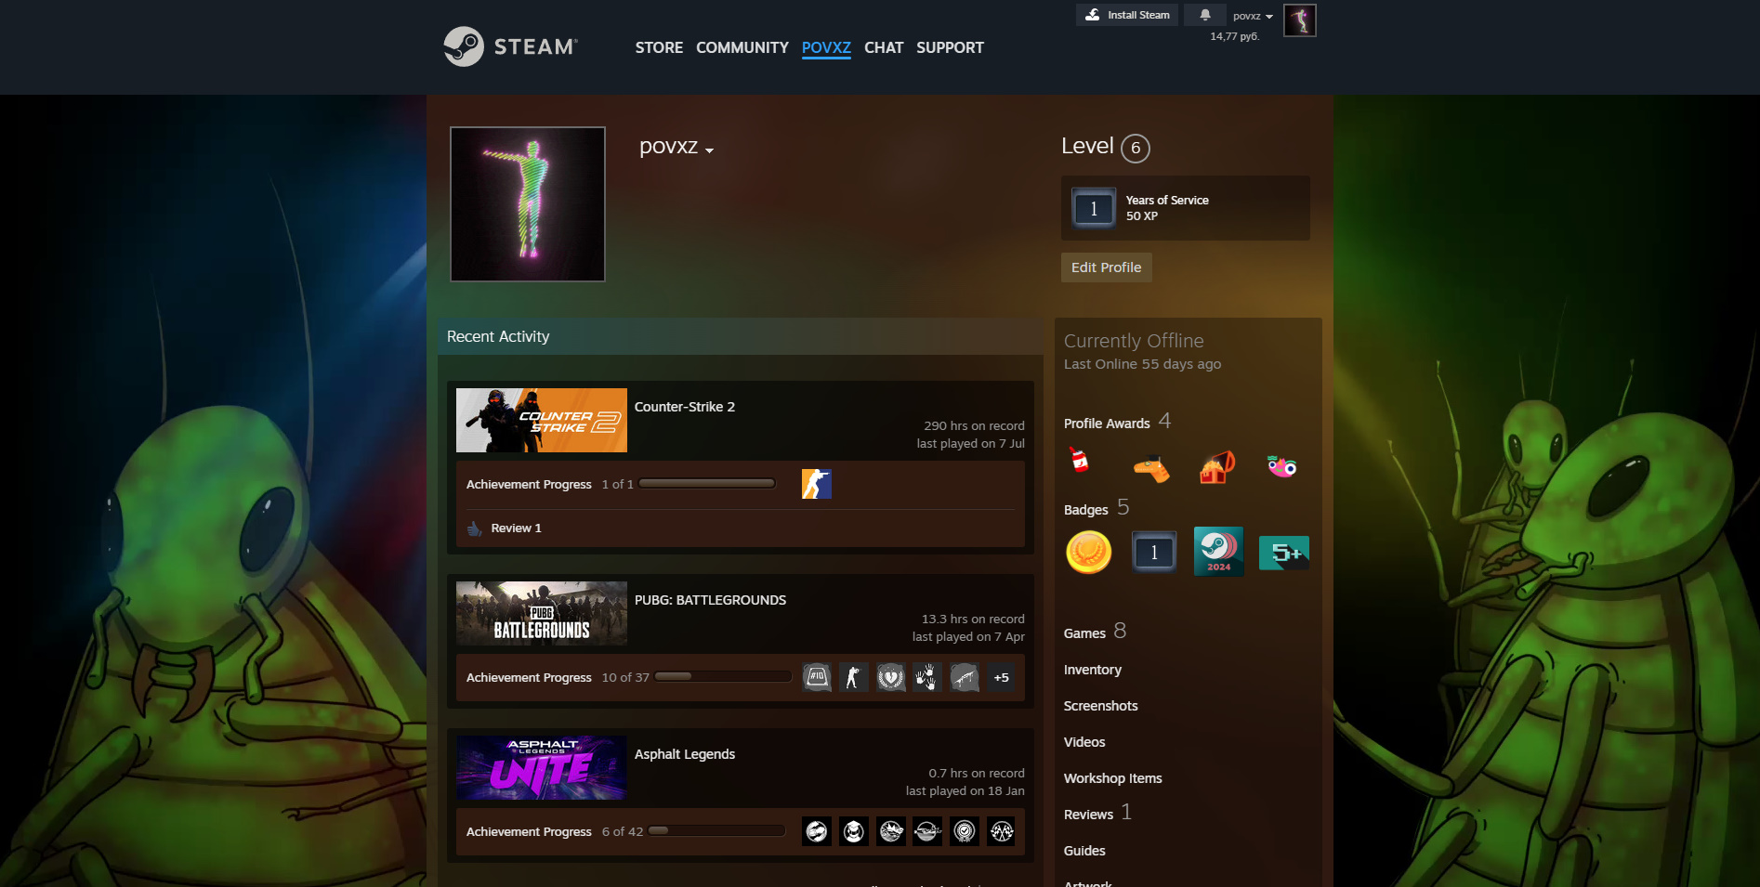The height and width of the screenshot is (887, 1760).
Task: Open the Asphalt Legends title link
Action: (684, 754)
